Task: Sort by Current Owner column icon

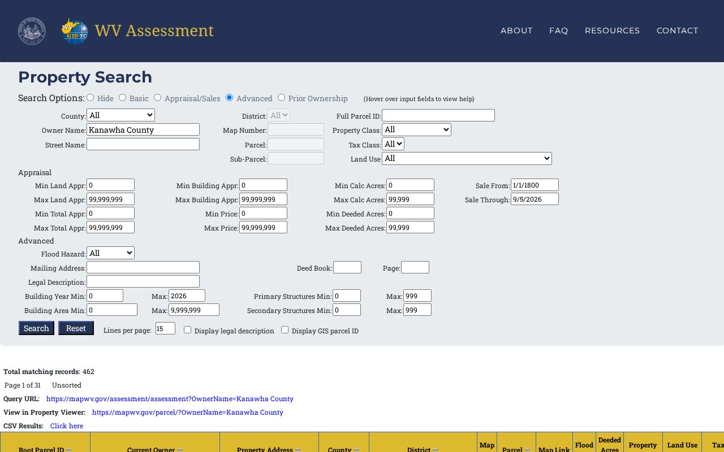Action: point(180,450)
